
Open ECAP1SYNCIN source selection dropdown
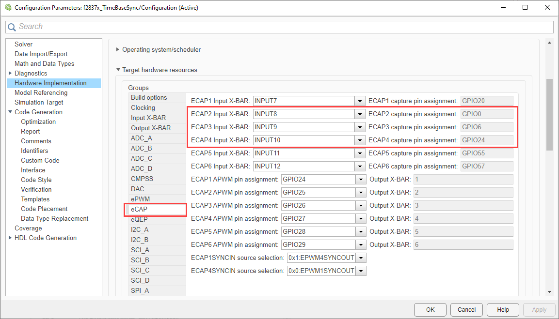pyautogui.click(x=361, y=258)
